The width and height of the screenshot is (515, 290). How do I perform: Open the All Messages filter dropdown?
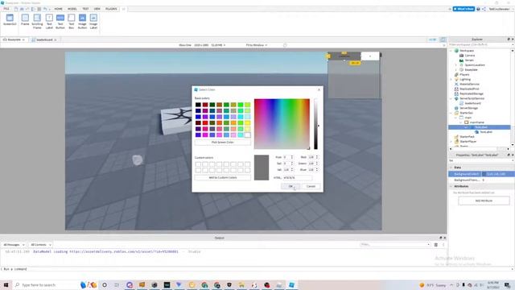(14, 245)
